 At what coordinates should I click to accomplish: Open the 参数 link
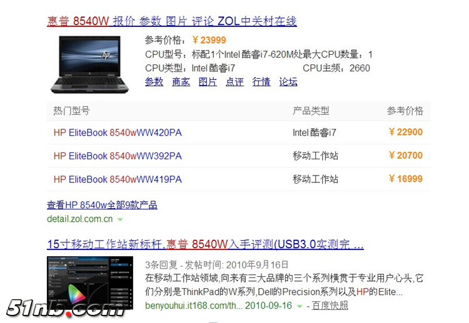[x=154, y=82]
